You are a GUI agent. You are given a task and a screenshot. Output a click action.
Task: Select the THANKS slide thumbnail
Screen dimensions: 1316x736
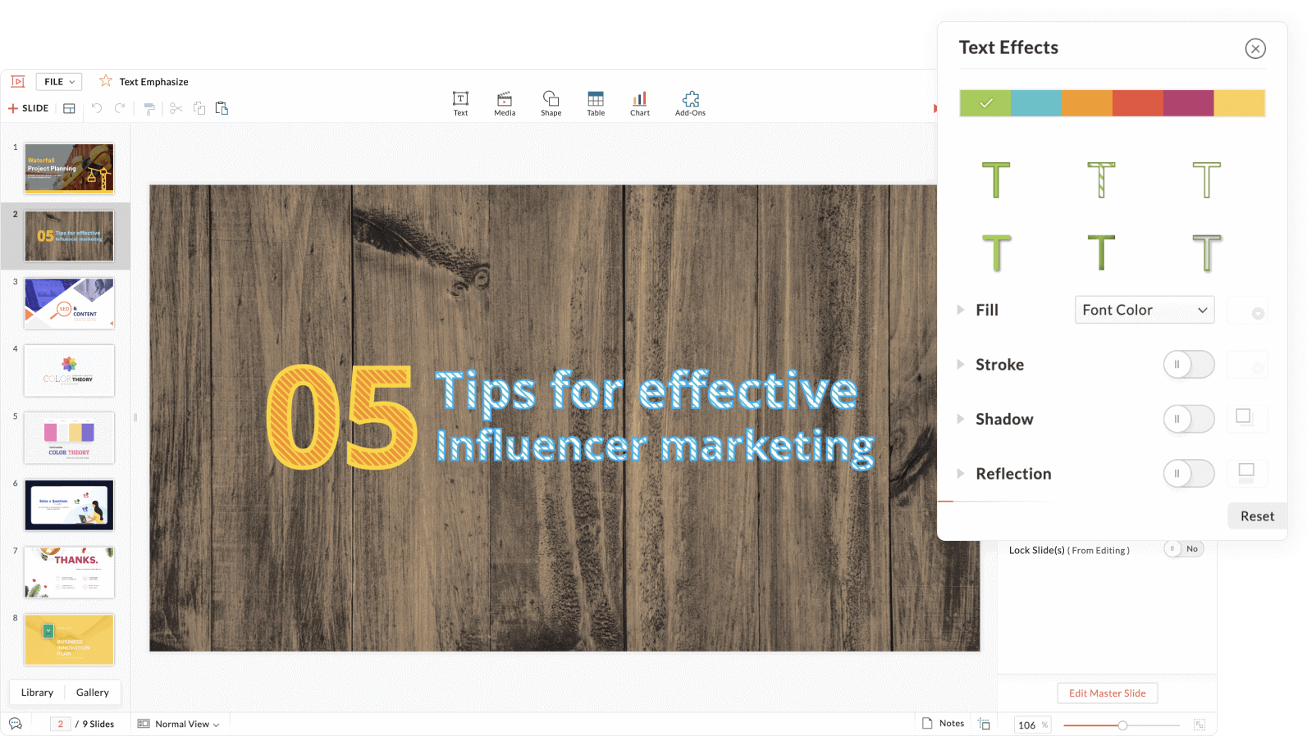[x=70, y=572]
